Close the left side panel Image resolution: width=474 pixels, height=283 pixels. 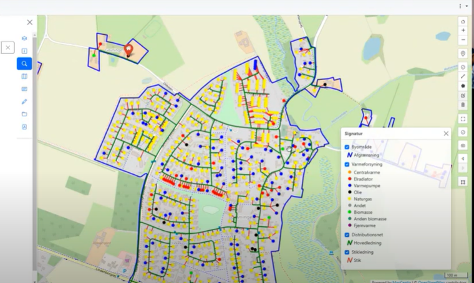click(x=29, y=22)
